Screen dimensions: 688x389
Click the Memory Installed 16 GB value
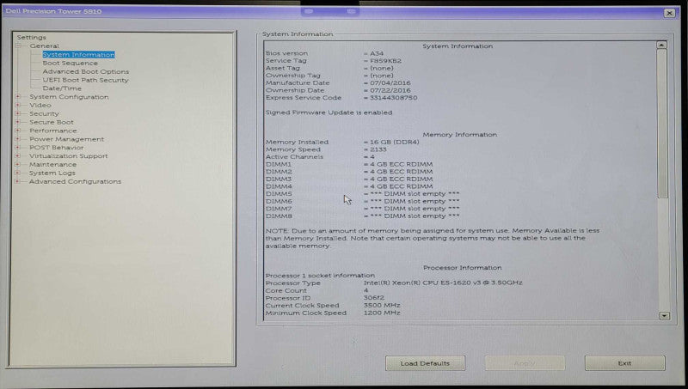pos(395,142)
